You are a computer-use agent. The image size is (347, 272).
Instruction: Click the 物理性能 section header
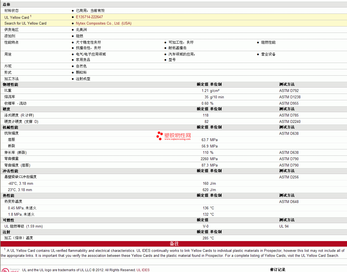11,84
